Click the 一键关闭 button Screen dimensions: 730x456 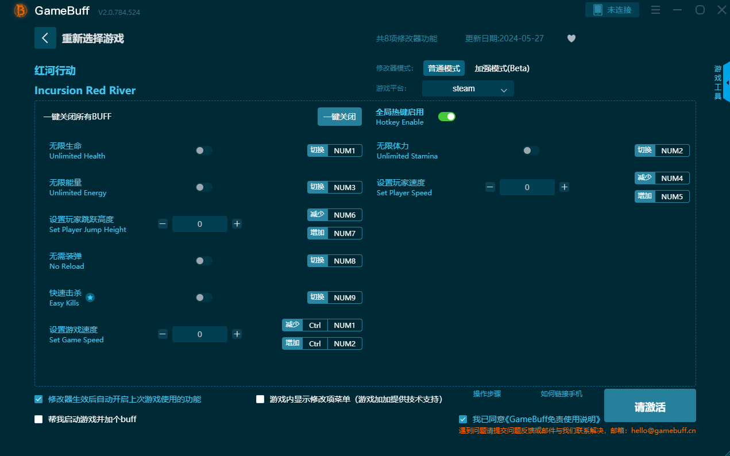pyautogui.click(x=339, y=117)
